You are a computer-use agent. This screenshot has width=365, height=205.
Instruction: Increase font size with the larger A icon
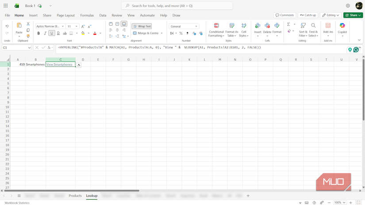(x=83, y=27)
